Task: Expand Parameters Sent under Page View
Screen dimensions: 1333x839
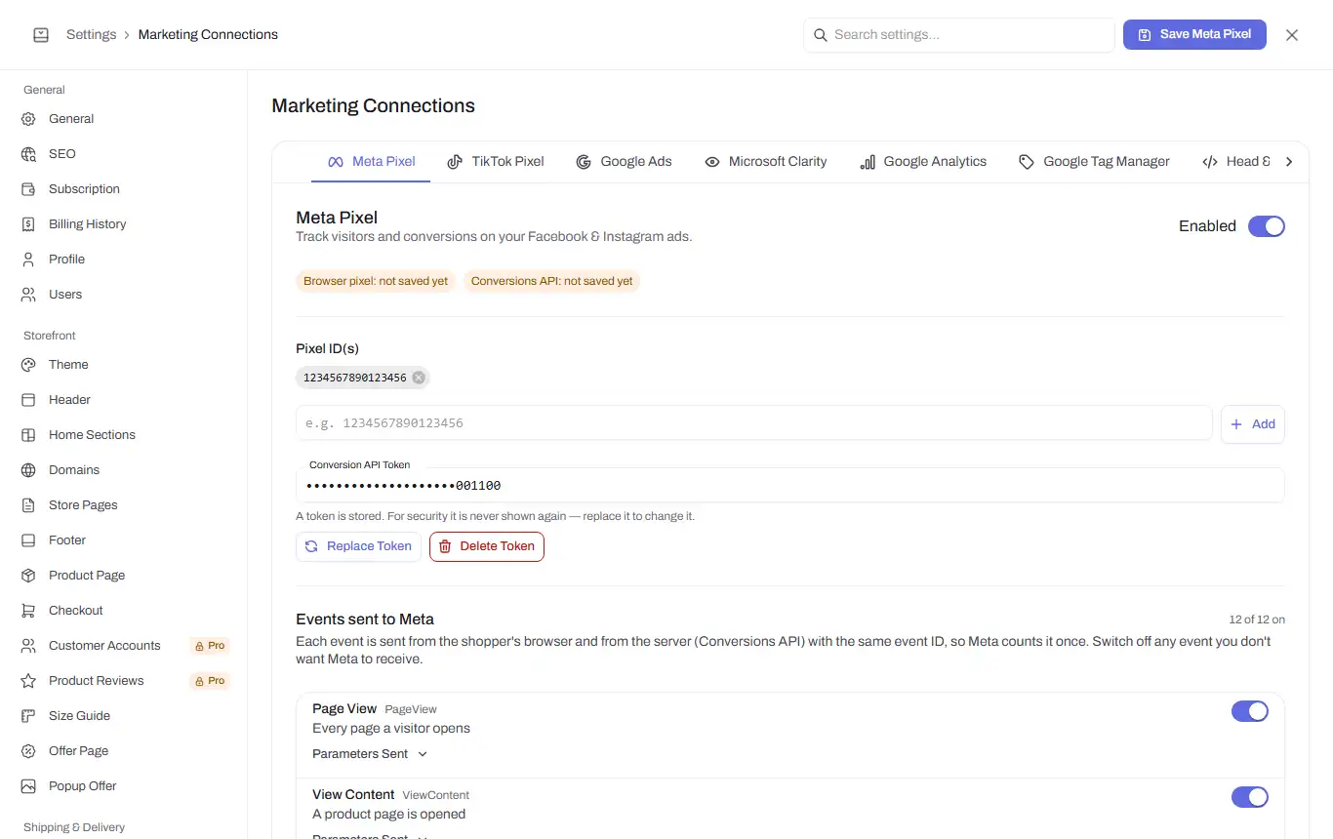Action: (370, 754)
